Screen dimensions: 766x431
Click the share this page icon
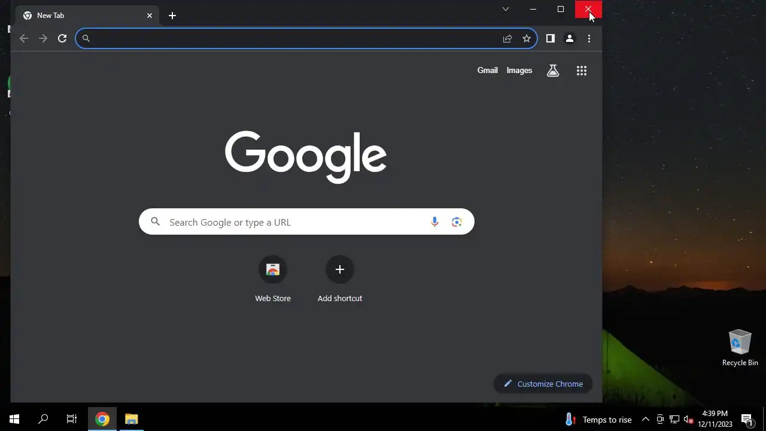[507, 38]
